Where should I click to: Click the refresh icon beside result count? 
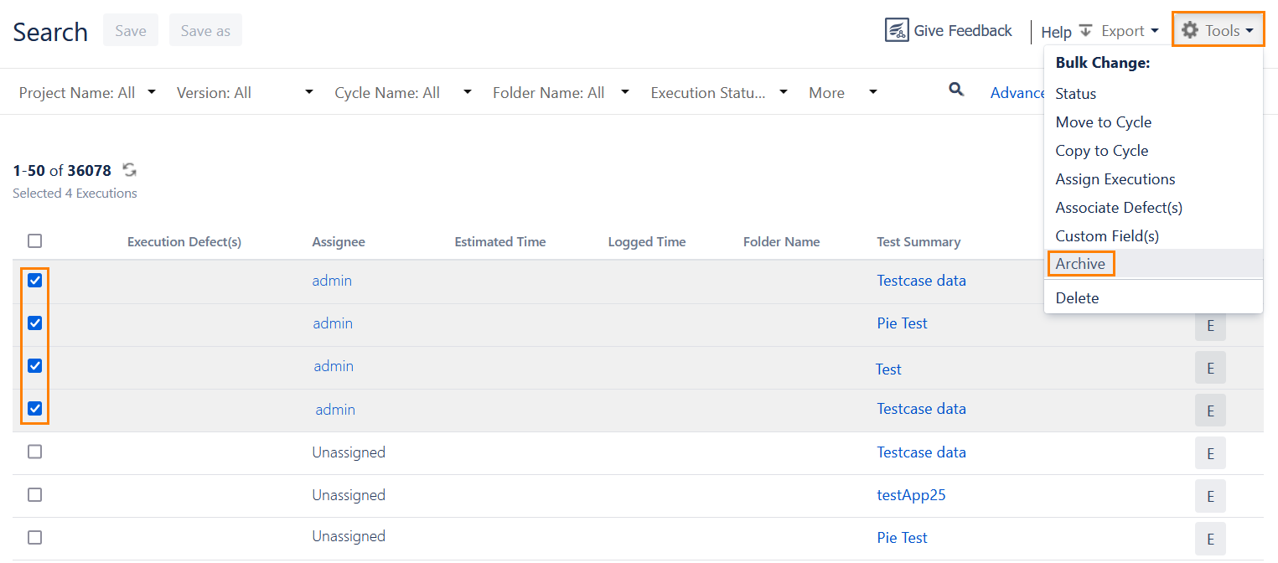[129, 170]
